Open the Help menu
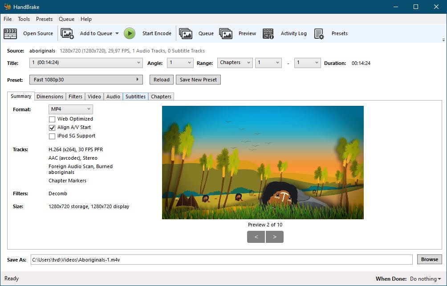The width and height of the screenshot is (447, 286). [86, 19]
